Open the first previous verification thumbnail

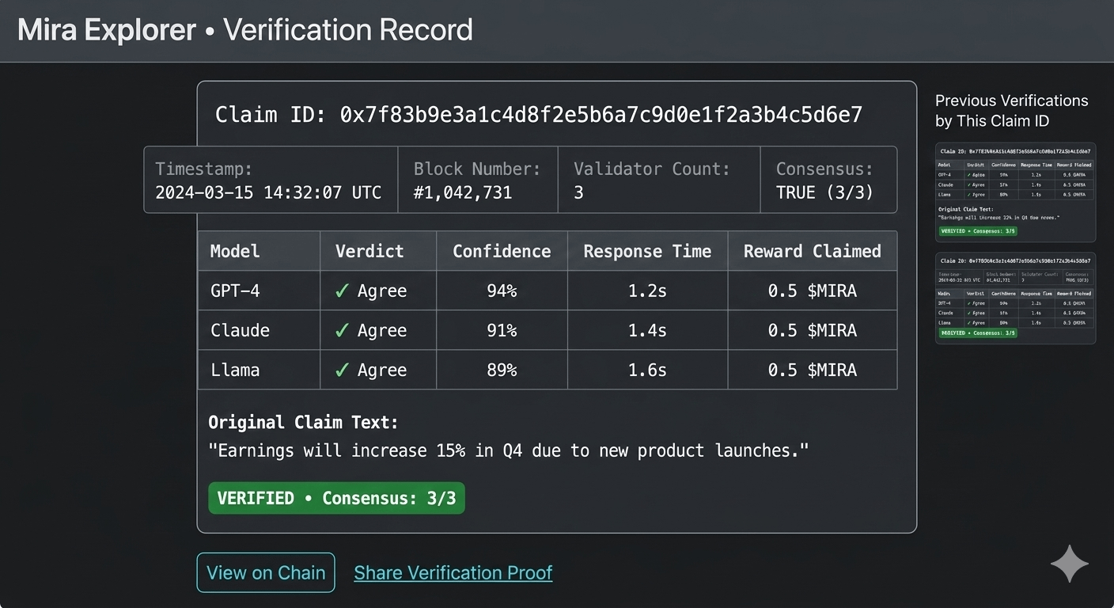tap(1015, 192)
